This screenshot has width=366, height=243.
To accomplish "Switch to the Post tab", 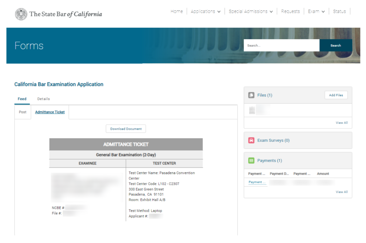I will point(23,112).
